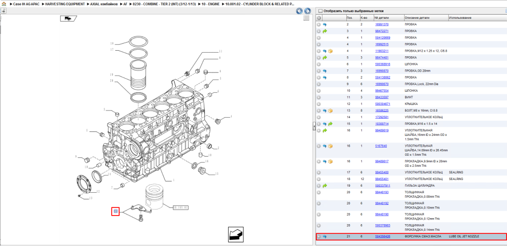507x246 pixels.
Task: Click the header add-all plus icon
Action: [319, 18]
